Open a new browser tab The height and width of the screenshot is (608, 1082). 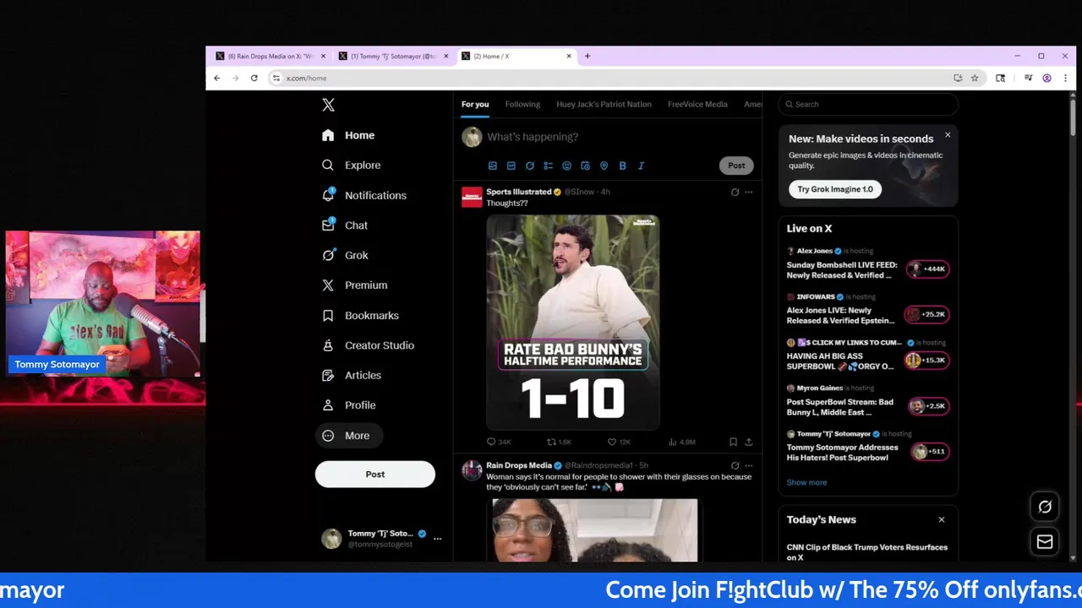pos(587,57)
